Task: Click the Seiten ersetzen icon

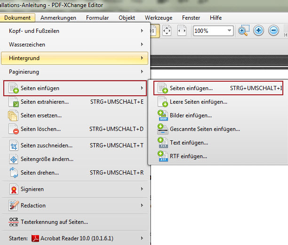Action: coord(13,115)
